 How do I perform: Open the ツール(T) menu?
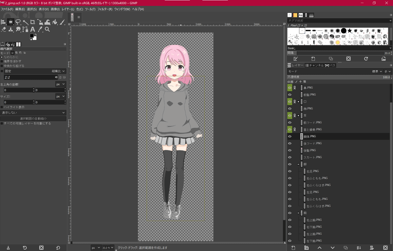(x=90, y=9)
